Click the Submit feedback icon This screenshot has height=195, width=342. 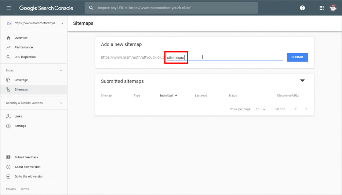[8, 157]
